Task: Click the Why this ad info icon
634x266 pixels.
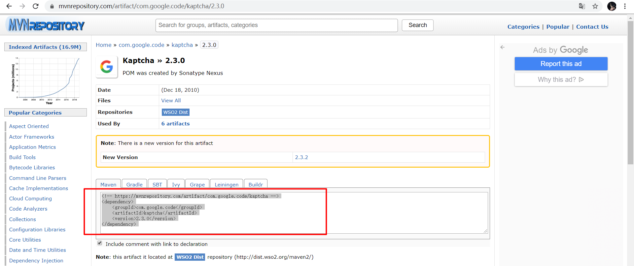Action: [581, 80]
